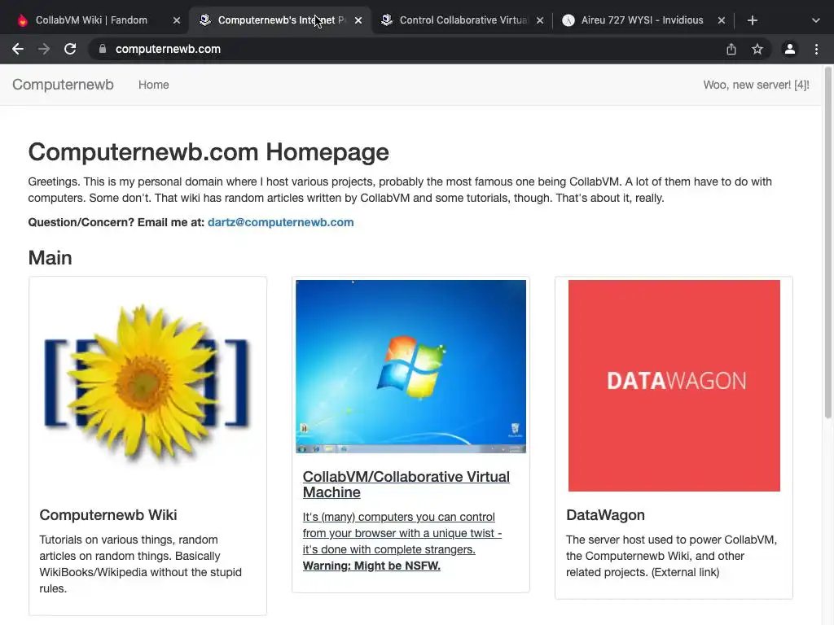This screenshot has height=625, width=834.
Task: Open the DataWagon red logo image
Action: [674, 385]
